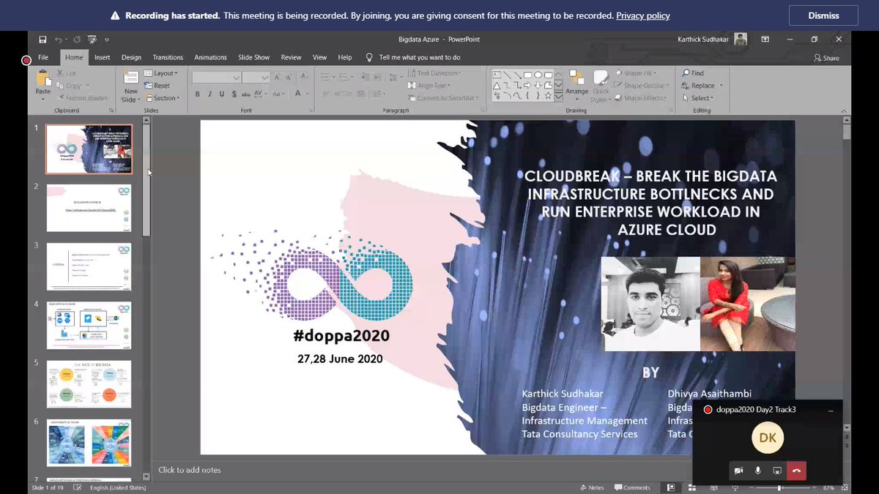879x494 pixels.
Task: Open the Review tab
Action: (x=291, y=57)
